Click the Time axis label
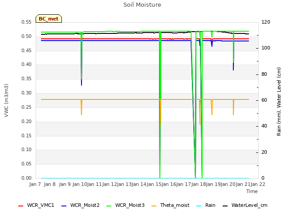This screenshot has width=285, height=214. [x=252, y=191]
